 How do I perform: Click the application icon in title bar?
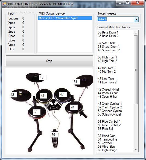coord(4,4)
